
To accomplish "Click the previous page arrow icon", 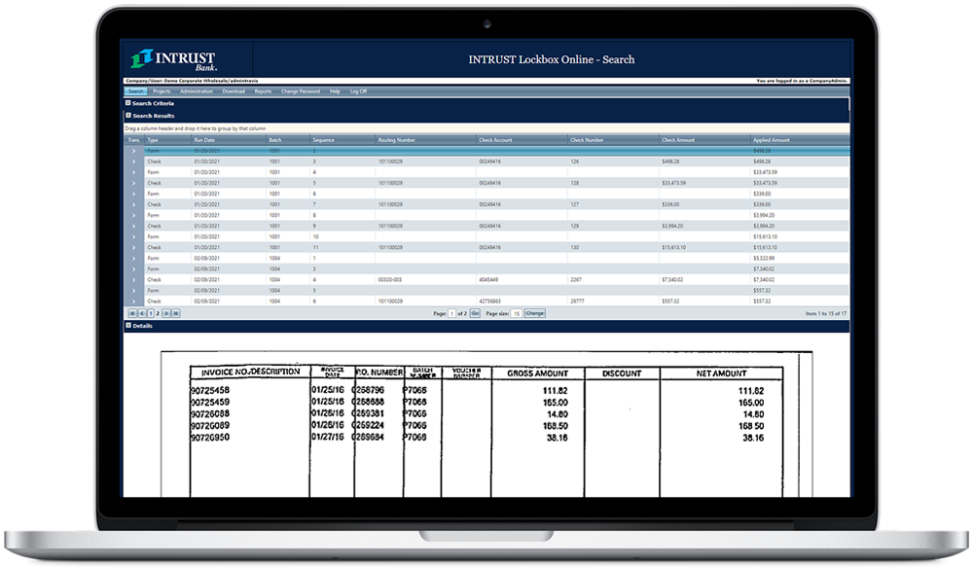I will [x=142, y=313].
